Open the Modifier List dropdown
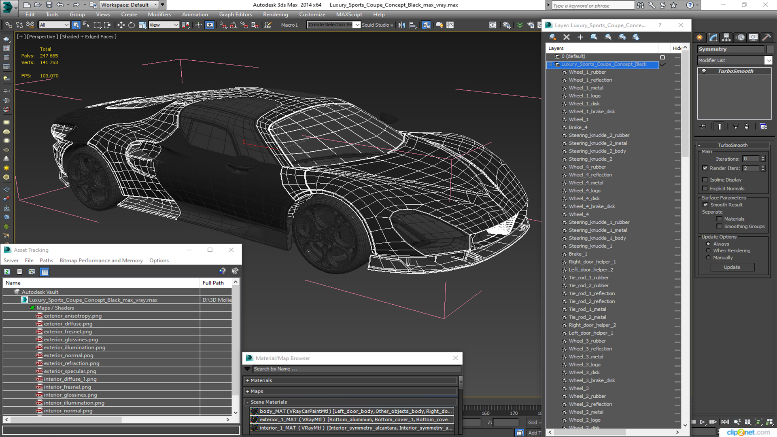Image resolution: width=777 pixels, height=437 pixels. [768, 60]
